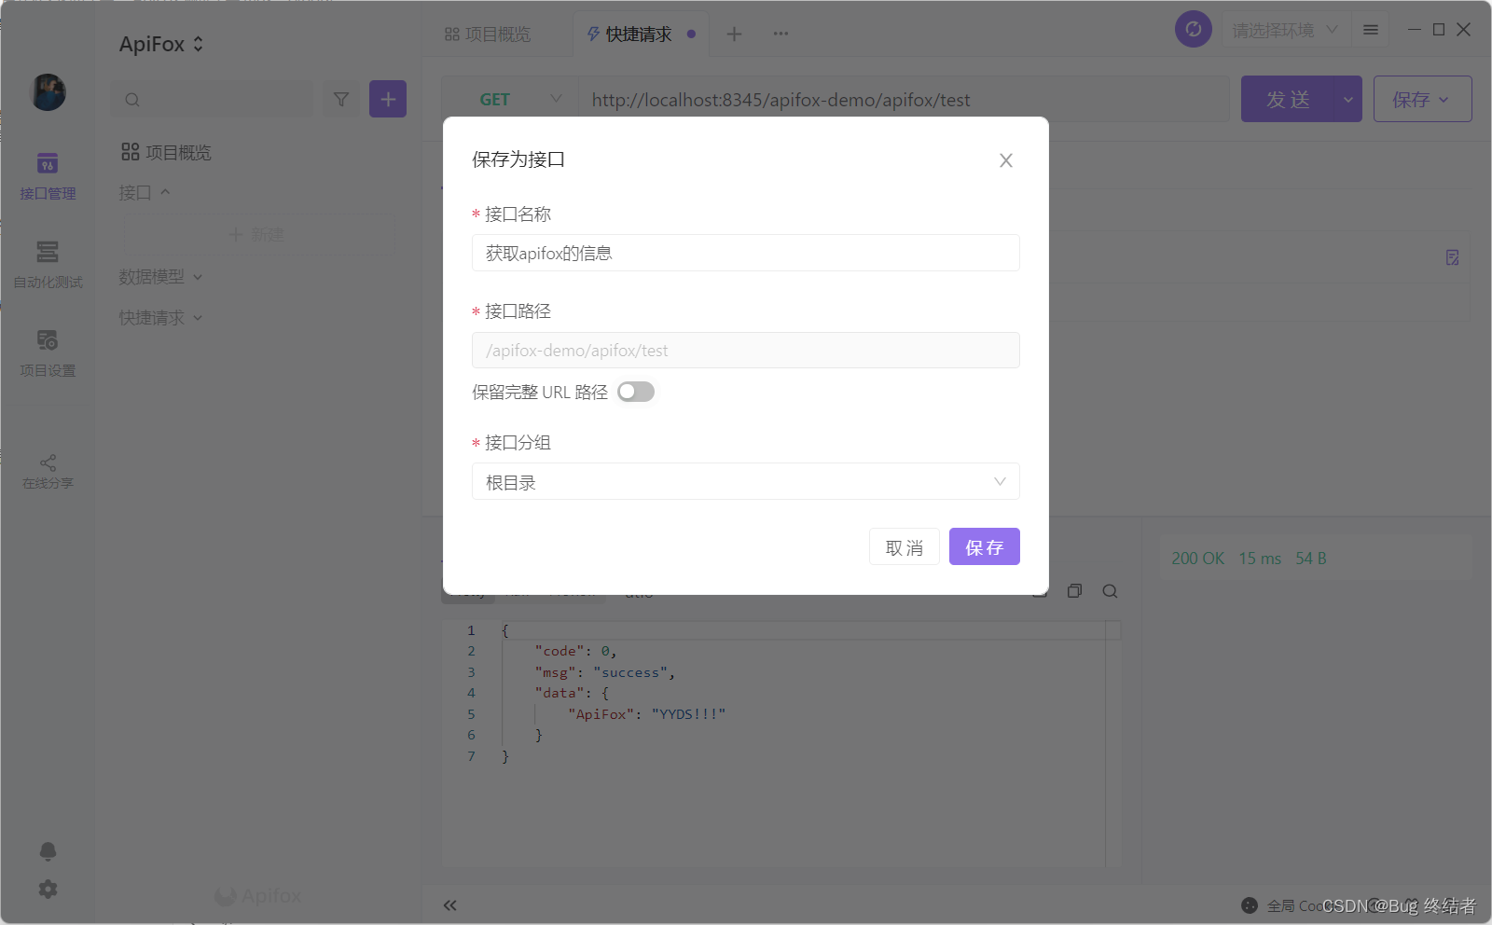Click the filter funnel icon

tap(341, 99)
